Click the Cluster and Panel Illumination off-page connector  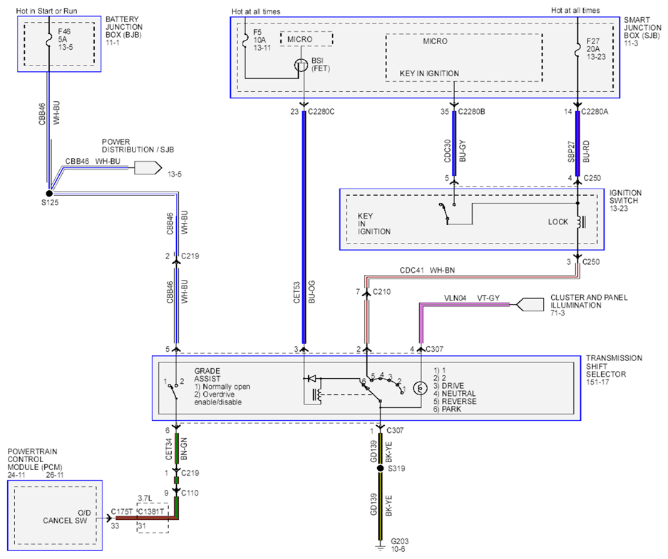[x=530, y=305]
